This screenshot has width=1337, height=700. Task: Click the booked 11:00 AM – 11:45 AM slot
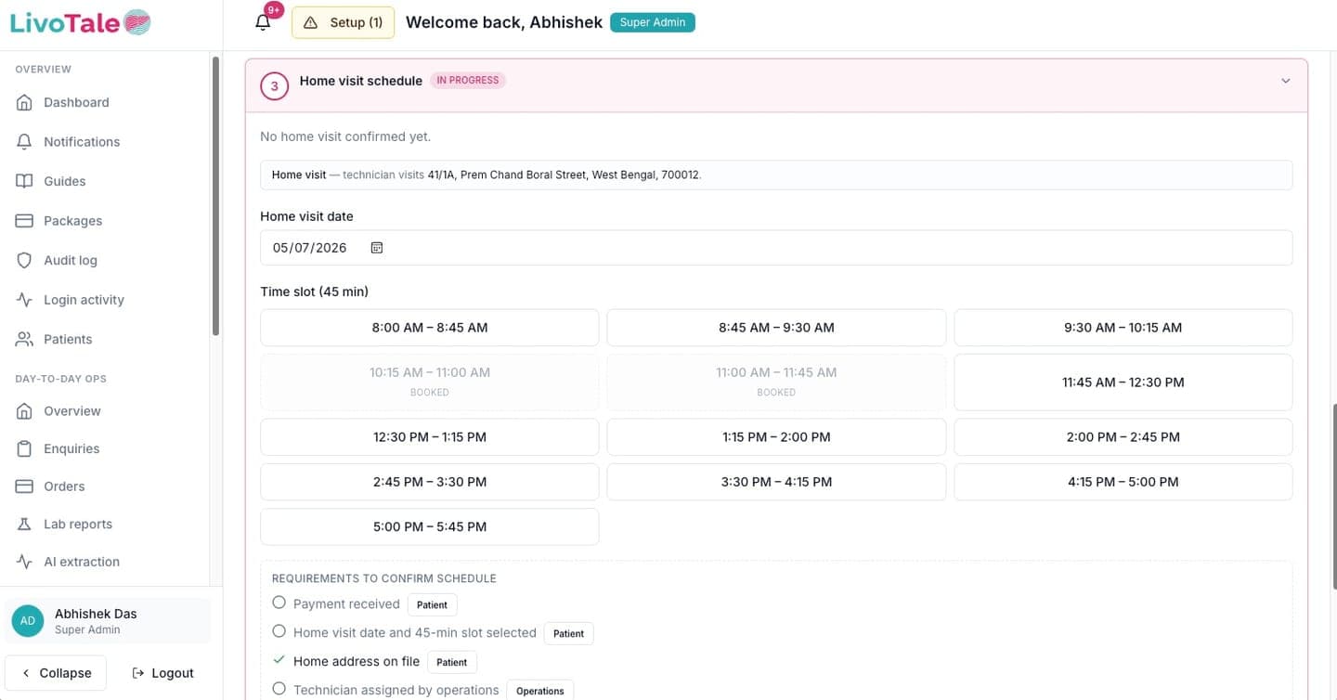[x=776, y=382]
